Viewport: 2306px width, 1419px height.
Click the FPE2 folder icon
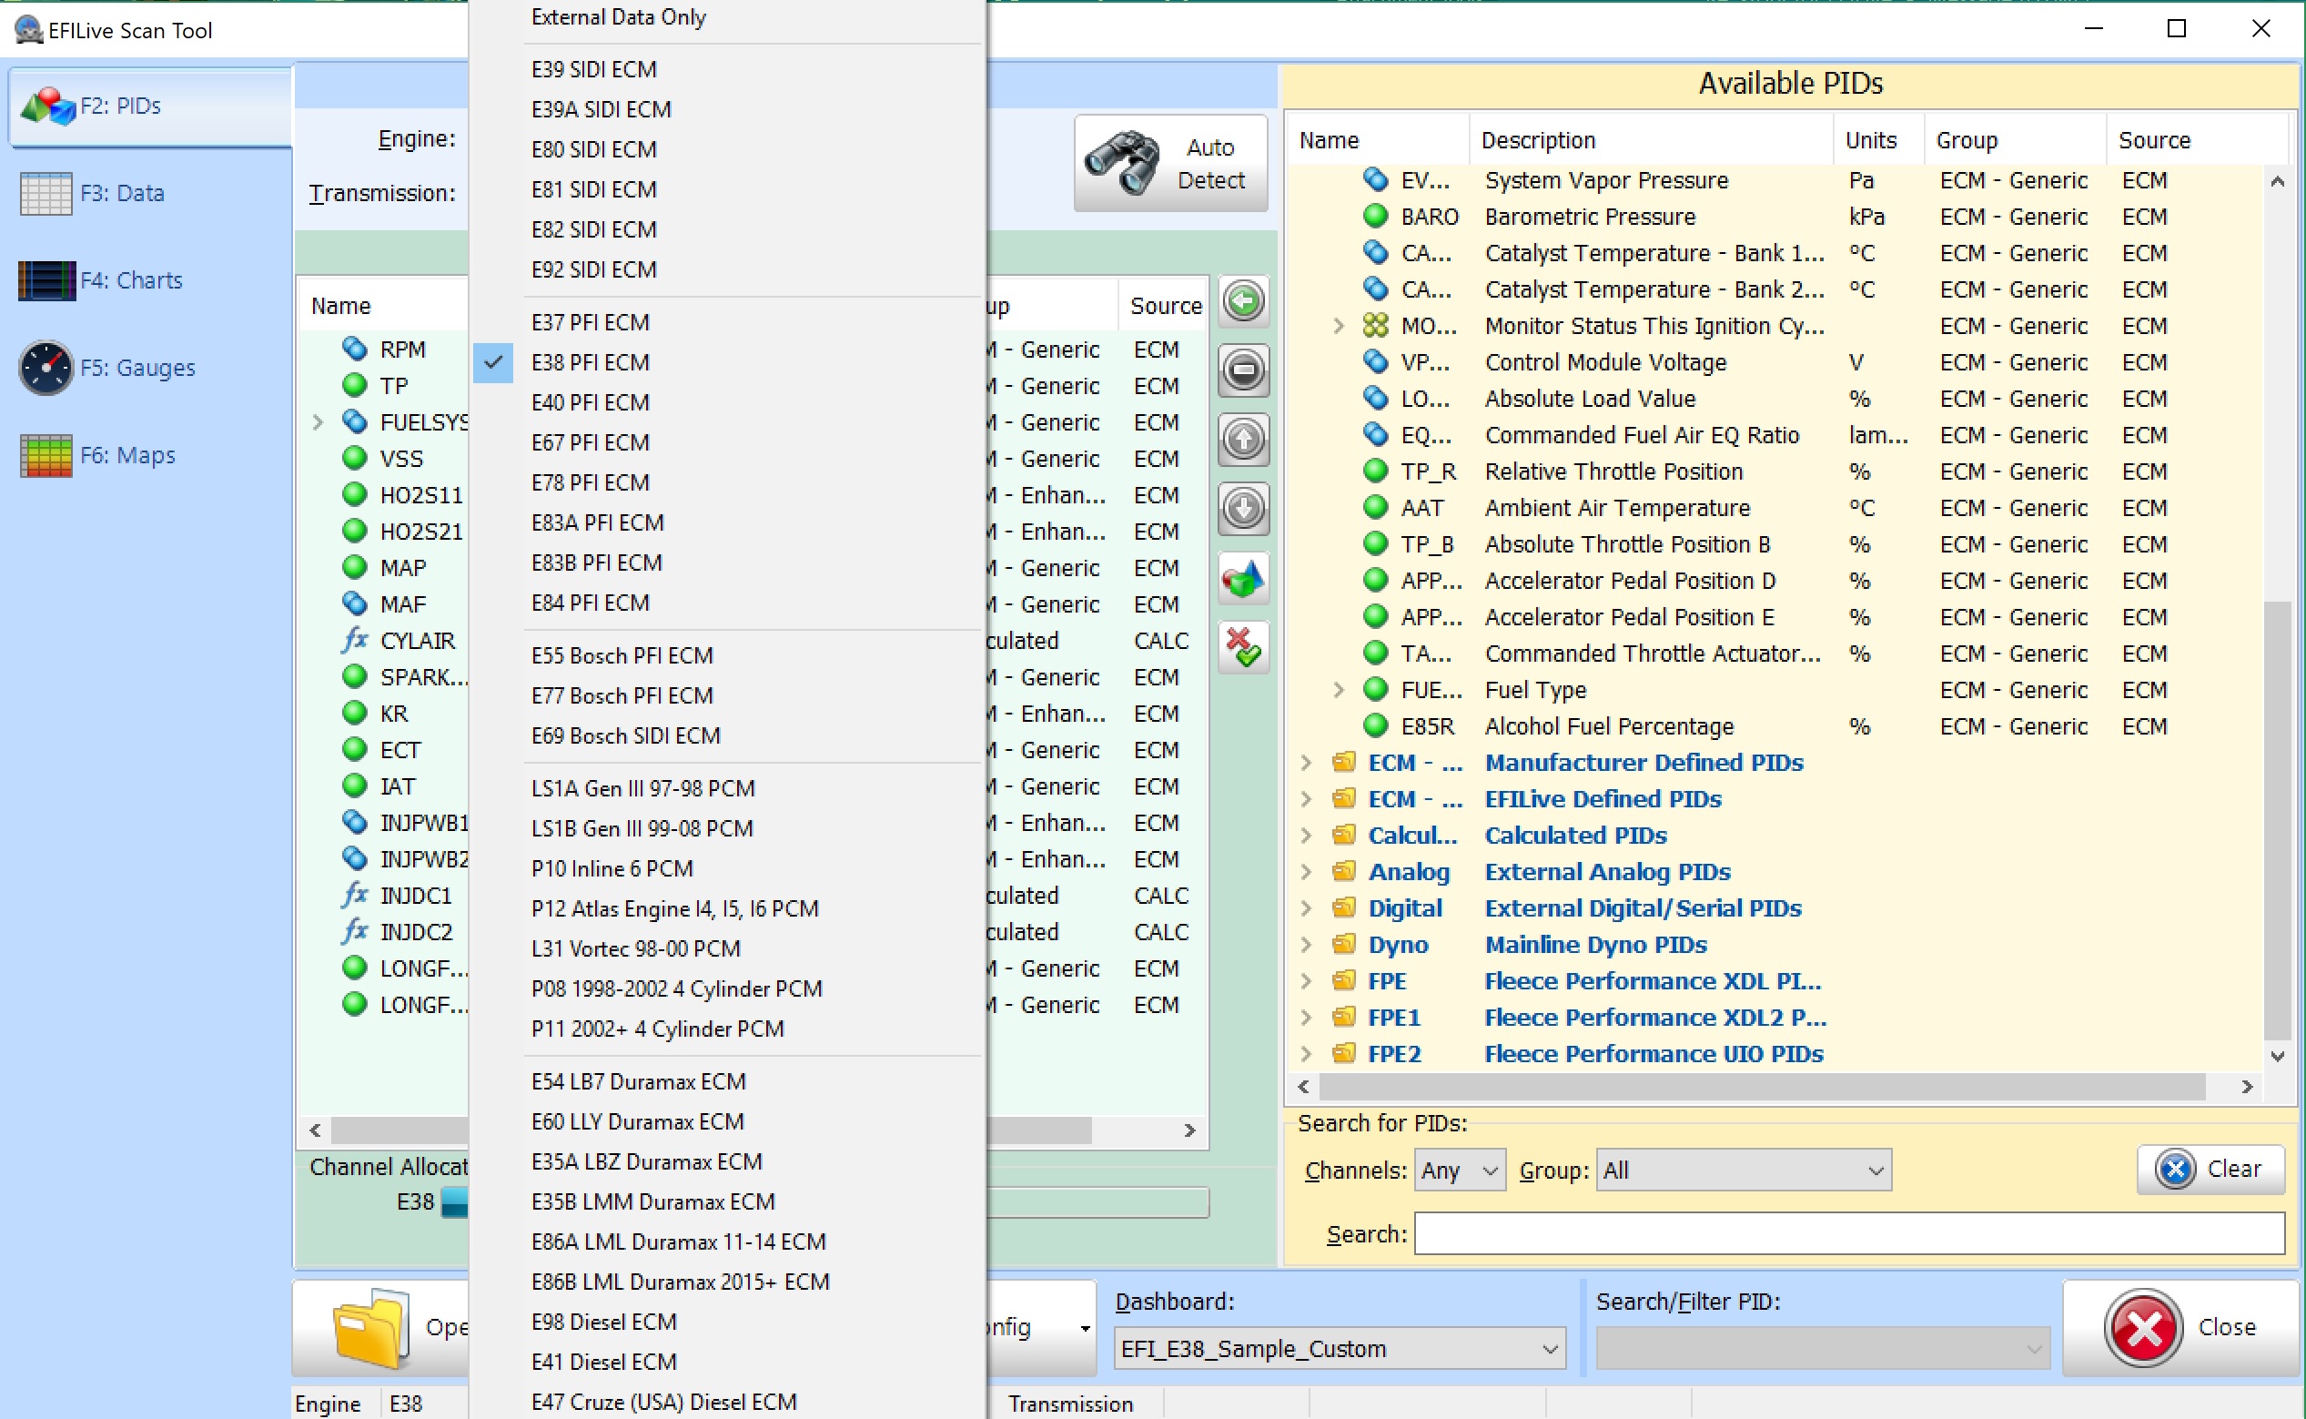click(x=1343, y=1054)
